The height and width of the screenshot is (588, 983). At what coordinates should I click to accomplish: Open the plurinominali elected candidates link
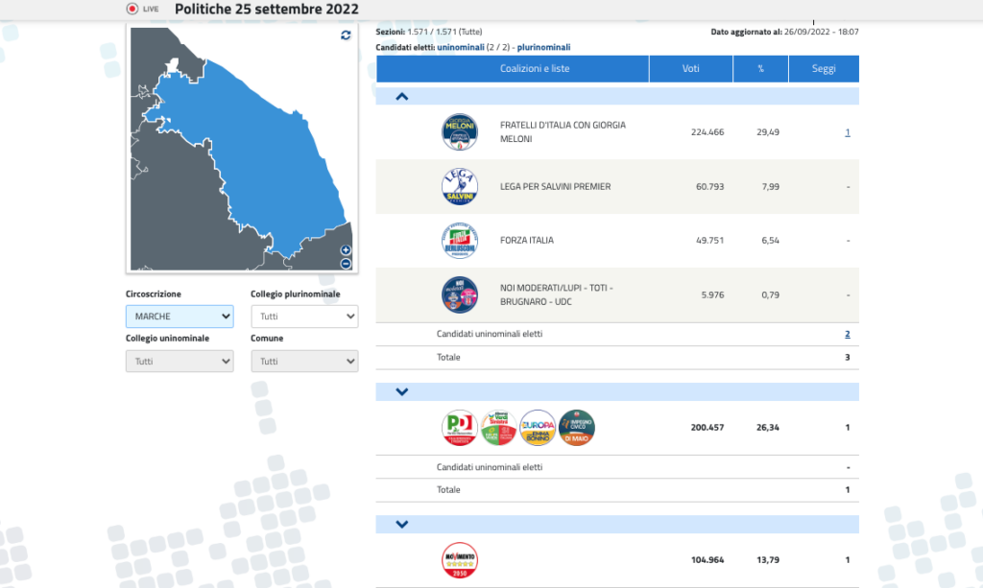pyautogui.click(x=543, y=47)
